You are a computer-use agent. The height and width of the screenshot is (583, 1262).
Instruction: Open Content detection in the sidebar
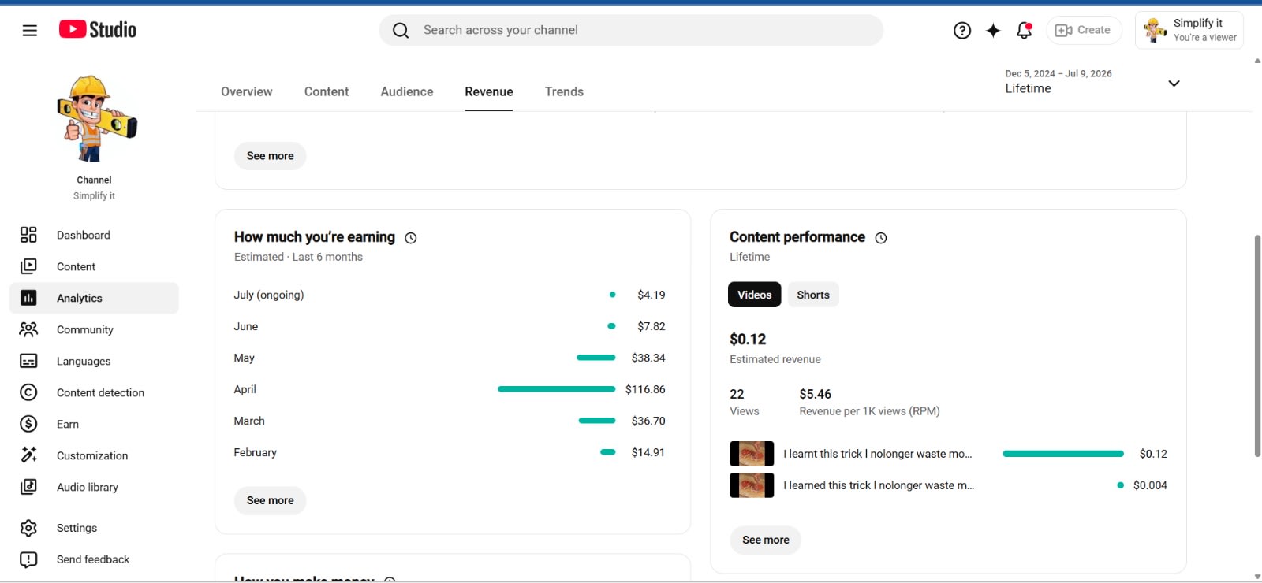point(94,392)
